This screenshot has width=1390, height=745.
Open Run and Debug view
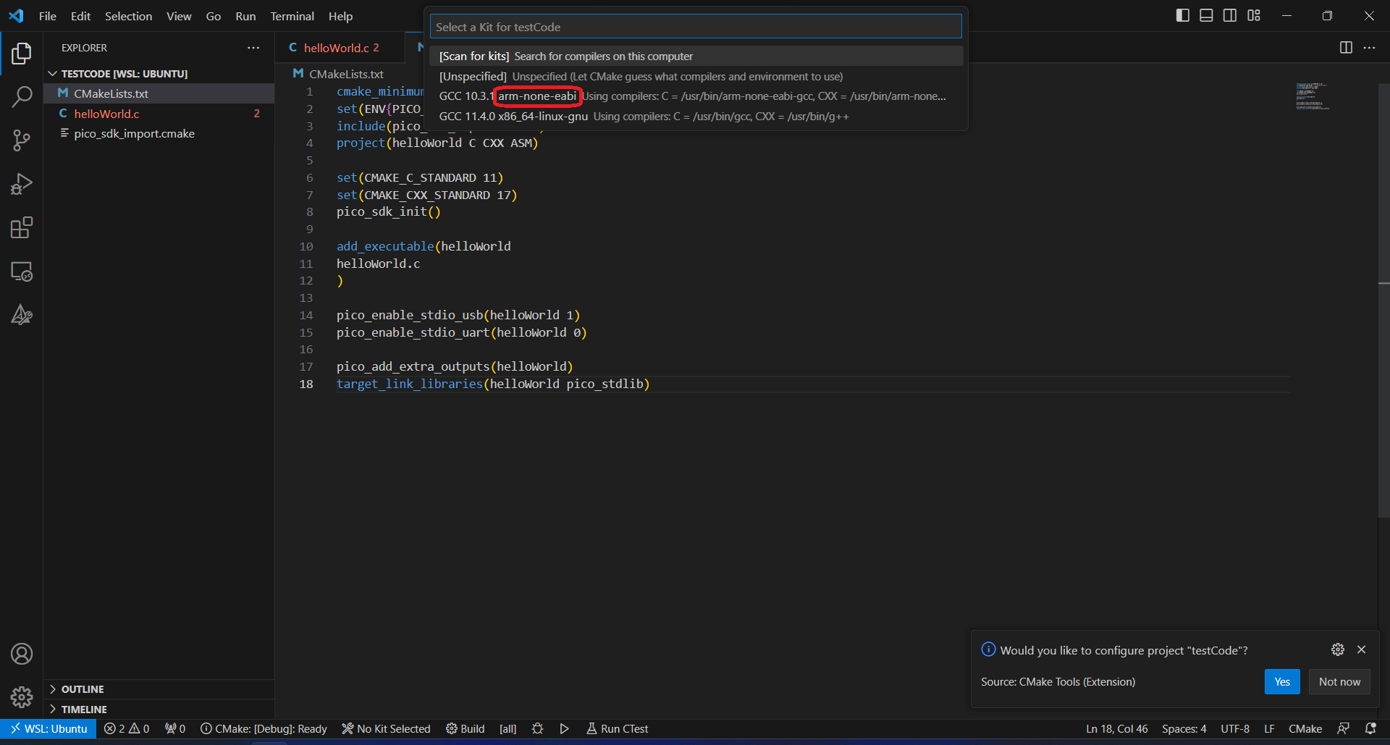tap(22, 184)
